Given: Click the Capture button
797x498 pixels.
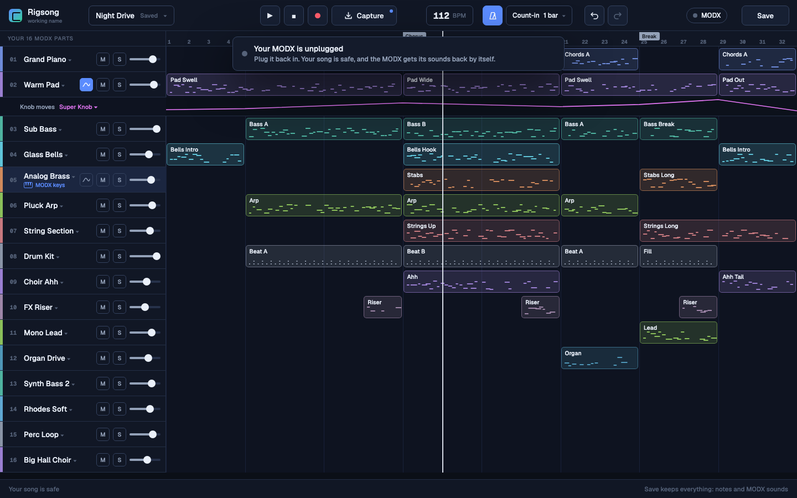Looking at the screenshot, I should tap(364, 15).
